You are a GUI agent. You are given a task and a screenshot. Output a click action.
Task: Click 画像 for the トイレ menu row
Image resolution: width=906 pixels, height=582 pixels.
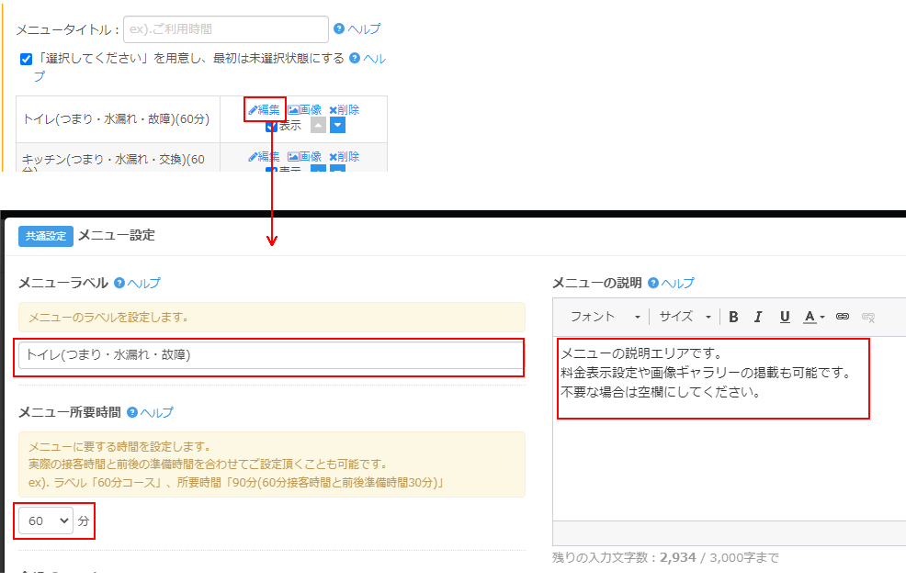click(305, 110)
